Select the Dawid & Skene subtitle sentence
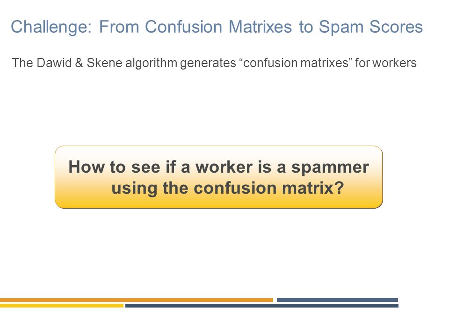This screenshot has height=336, width=449. click(214, 63)
